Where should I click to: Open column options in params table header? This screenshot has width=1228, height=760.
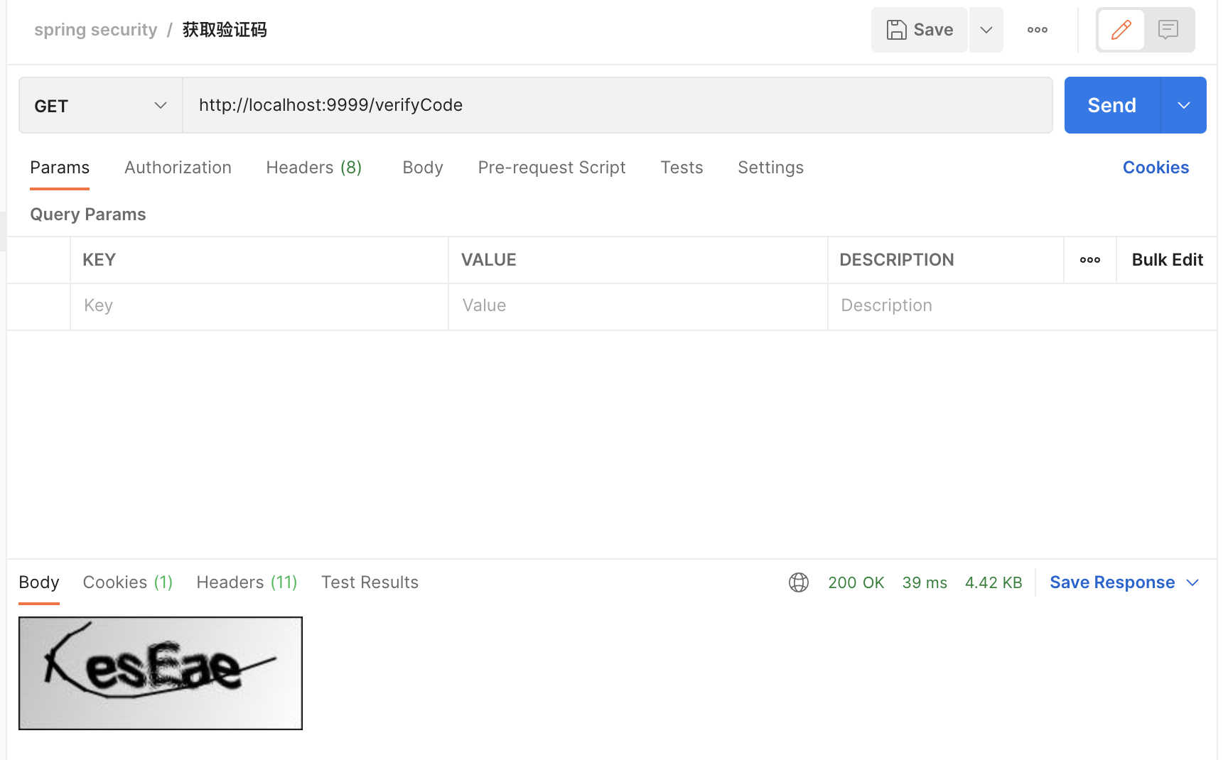coord(1089,260)
